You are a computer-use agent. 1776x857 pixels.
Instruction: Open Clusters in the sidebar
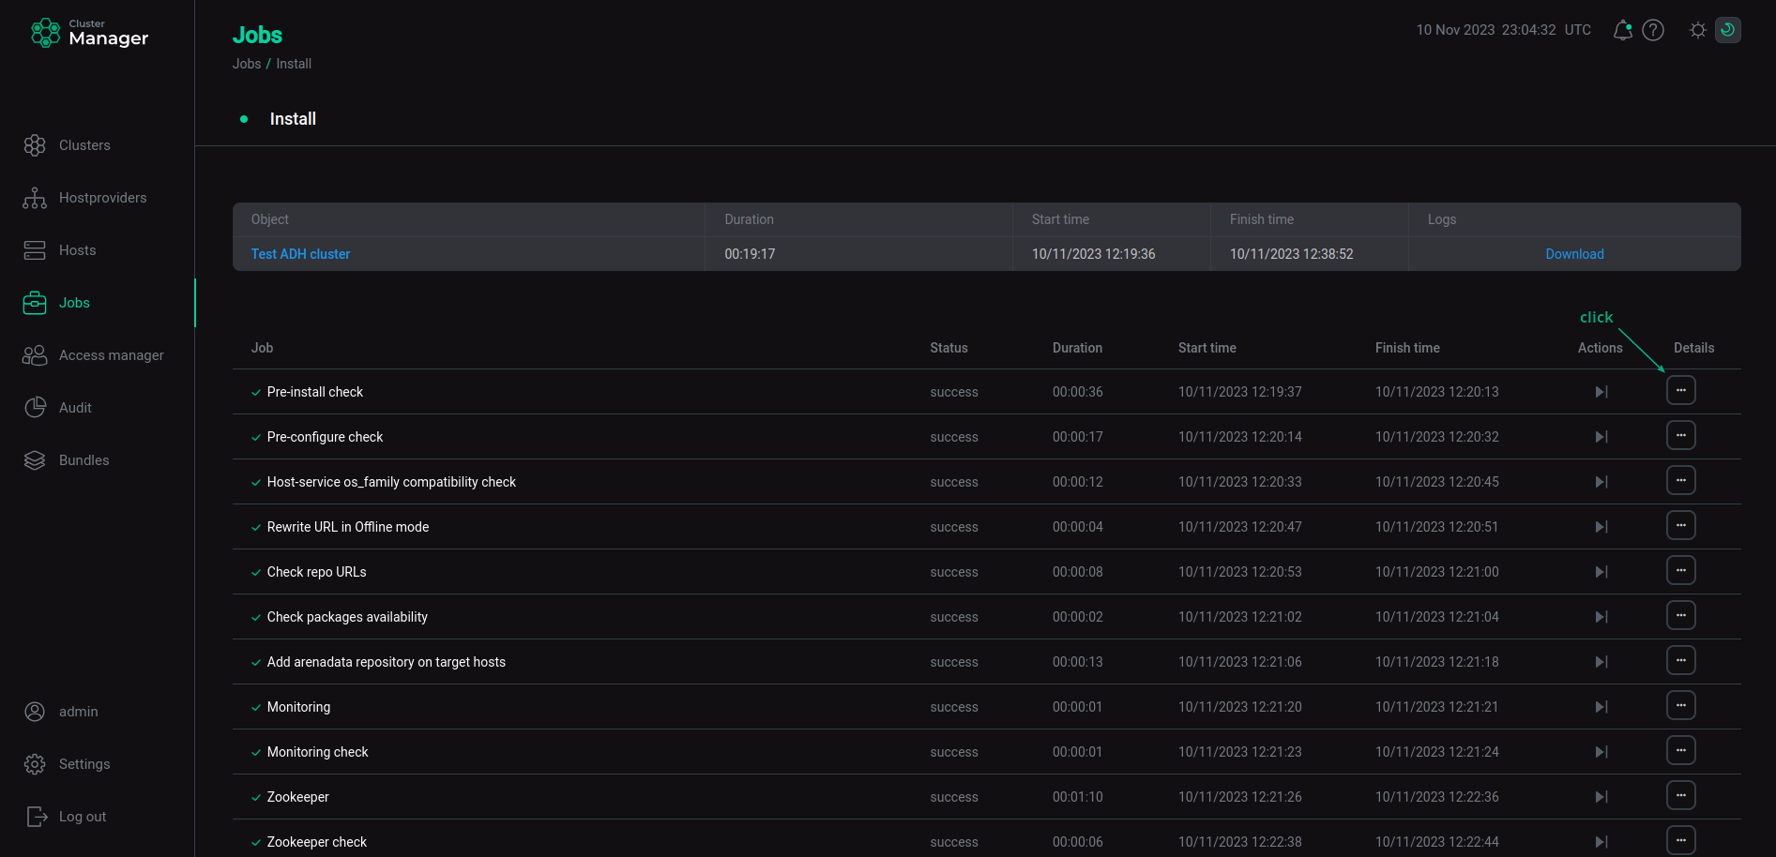coord(84,145)
